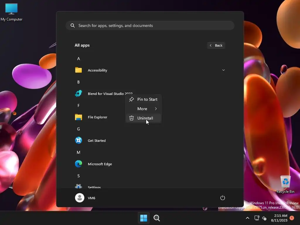Viewport: 300px width, 225px height.
Task: Open the power options button
Action: (223, 198)
